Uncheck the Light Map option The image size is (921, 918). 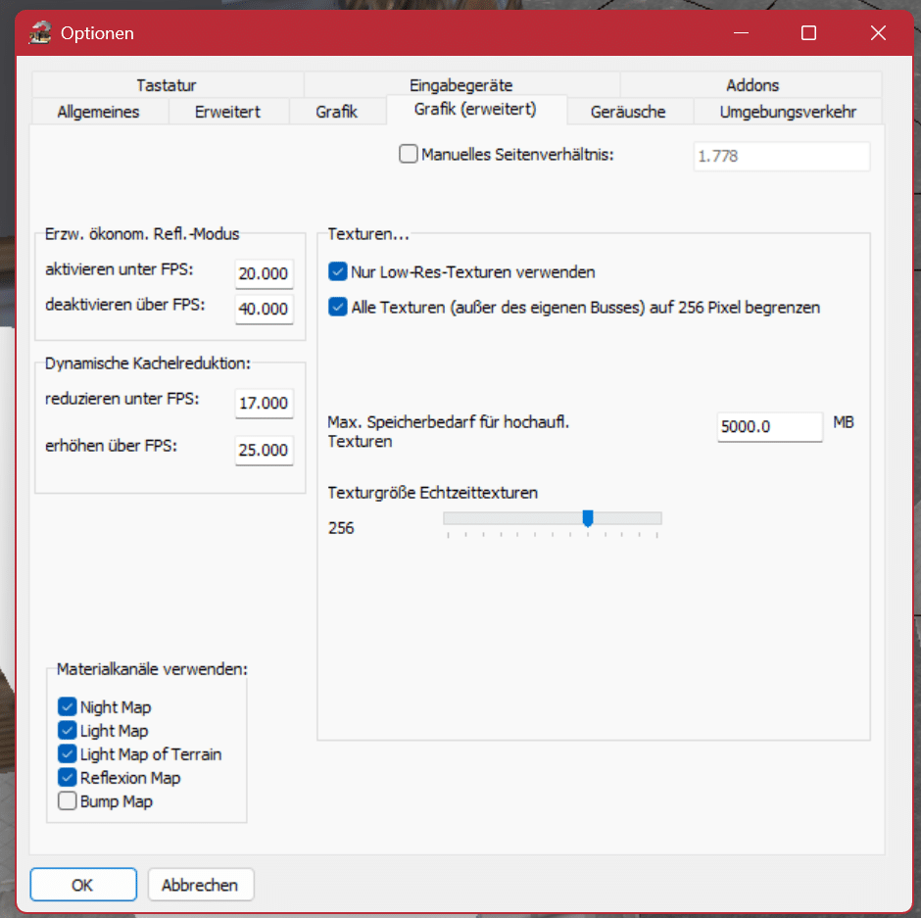click(x=68, y=730)
